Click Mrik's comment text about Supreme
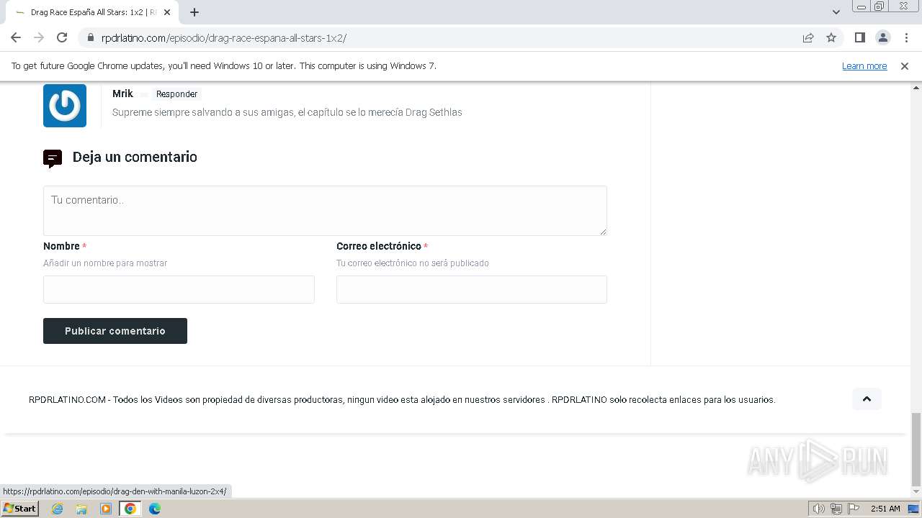 click(287, 112)
